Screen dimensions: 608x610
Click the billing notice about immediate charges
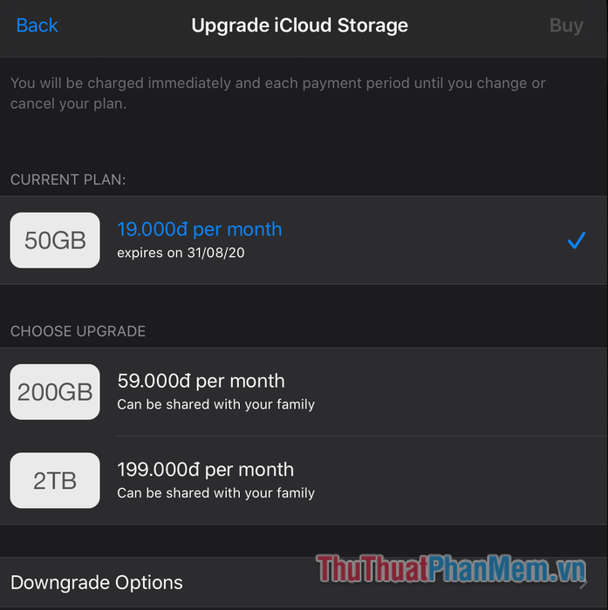pyautogui.click(x=277, y=93)
